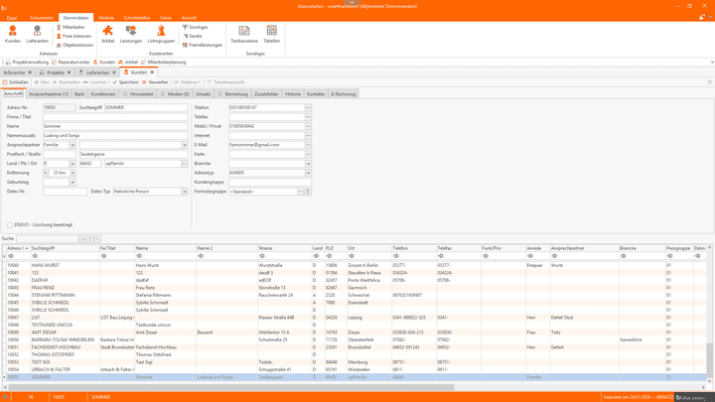Click the trash icon beside Formulargruppe
This screenshot has height=402, width=715.
[308, 192]
